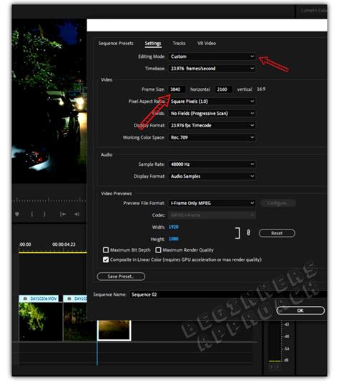Select the Settings tab
The image size is (339, 381).
[x=153, y=44]
